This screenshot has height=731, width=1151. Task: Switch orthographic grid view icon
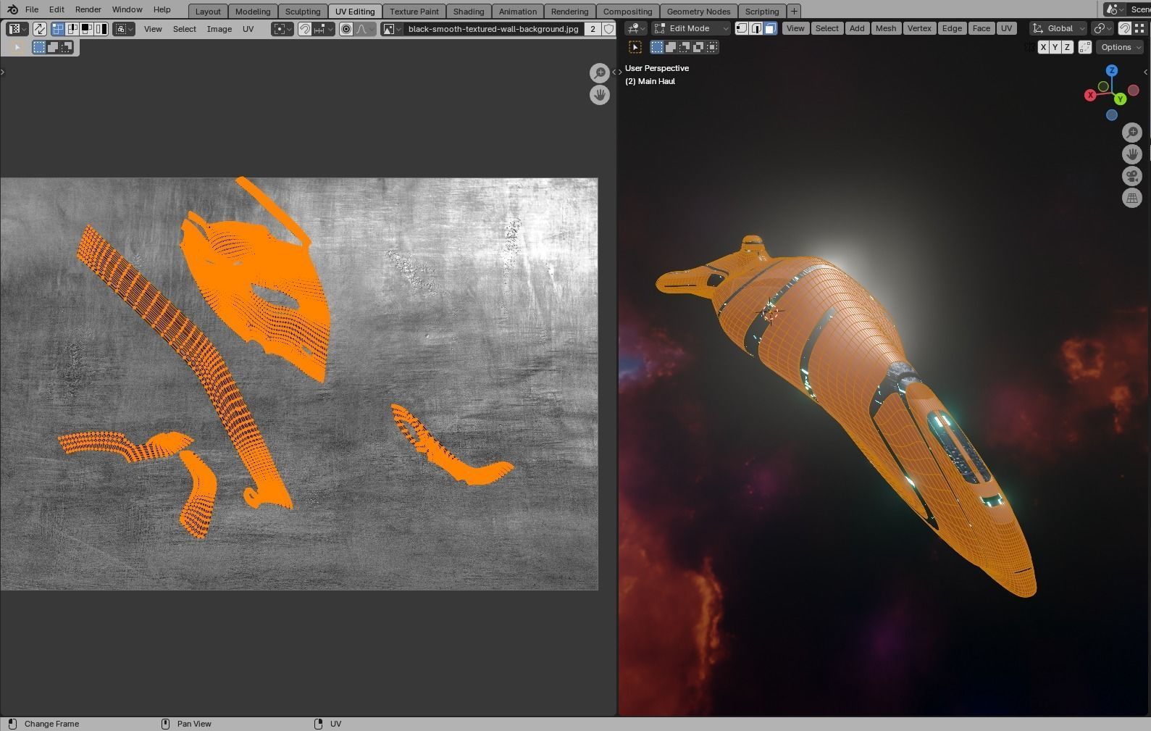click(x=1131, y=198)
